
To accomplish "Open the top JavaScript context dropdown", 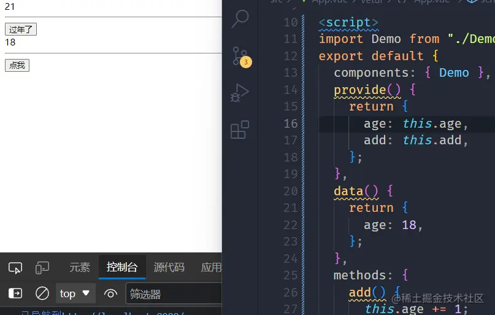I will click(x=75, y=294).
